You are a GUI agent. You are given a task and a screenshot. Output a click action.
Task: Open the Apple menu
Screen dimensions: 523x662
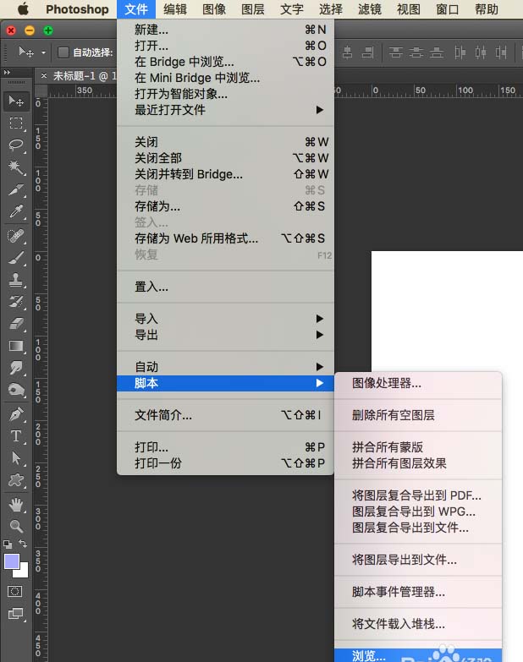pyautogui.click(x=23, y=8)
